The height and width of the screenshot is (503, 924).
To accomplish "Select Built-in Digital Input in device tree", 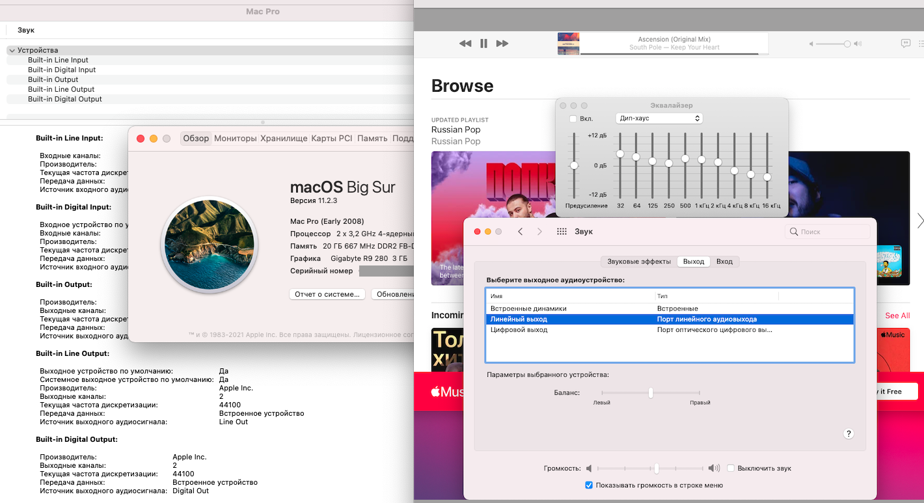I will coord(62,70).
